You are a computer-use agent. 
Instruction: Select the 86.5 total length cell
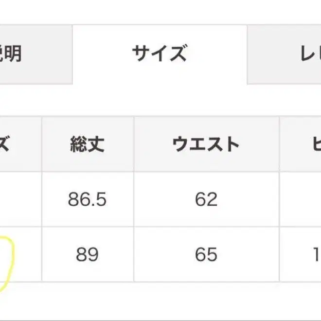click(88, 199)
